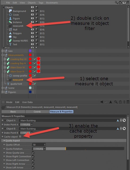Click the home icon in top toolbar
This screenshot has width=130, height=170.
(x=120, y=2)
